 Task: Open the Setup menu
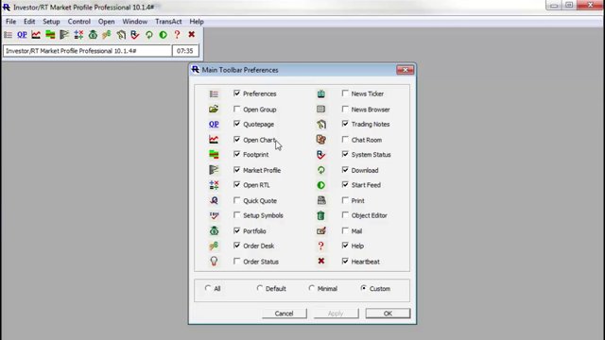click(x=51, y=22)
